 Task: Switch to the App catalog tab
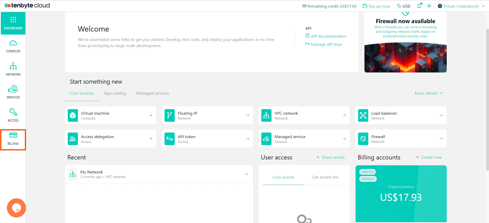(x=115, y=93)
